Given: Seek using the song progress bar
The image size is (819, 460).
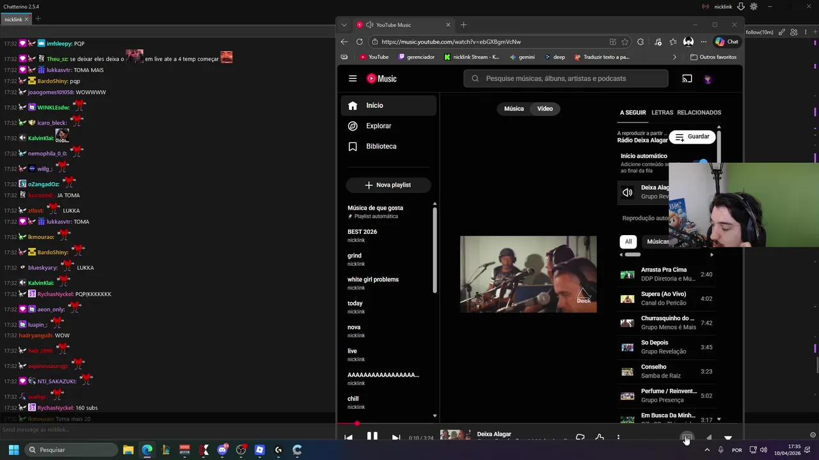Looking at the screenshot, I should 541,423.
